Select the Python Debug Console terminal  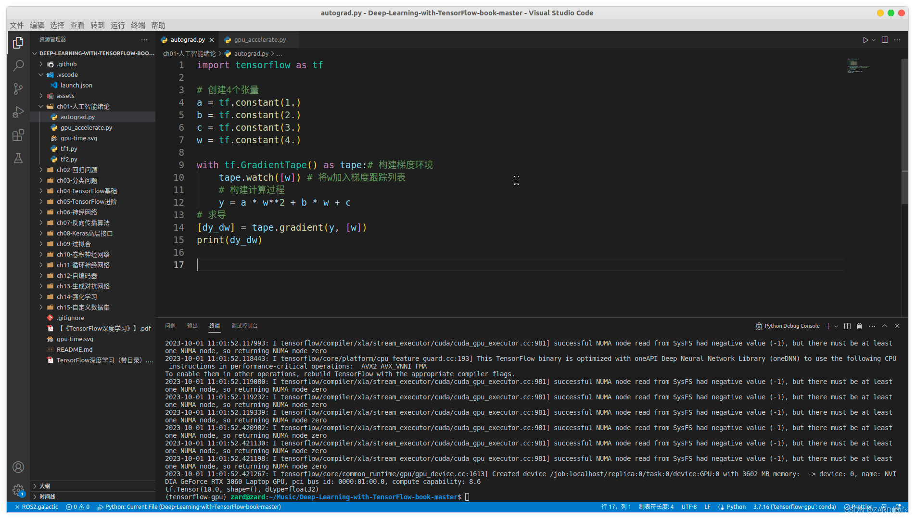(788, 326)
